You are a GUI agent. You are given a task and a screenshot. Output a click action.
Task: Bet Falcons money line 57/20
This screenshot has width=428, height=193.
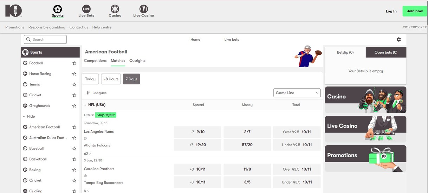(x=247, y=145)
